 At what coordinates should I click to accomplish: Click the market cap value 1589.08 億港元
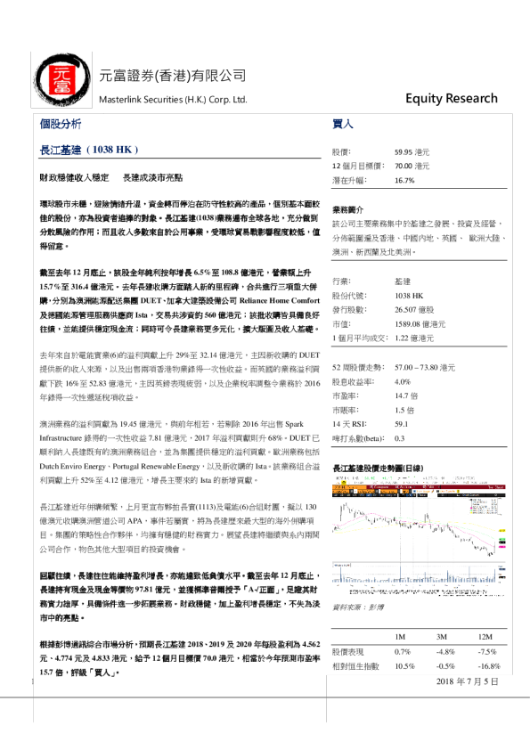click(420, 324)
